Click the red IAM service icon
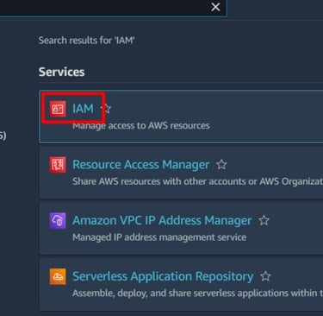The image size is (323, 316). pyautogui.click(x=58, y=109)
